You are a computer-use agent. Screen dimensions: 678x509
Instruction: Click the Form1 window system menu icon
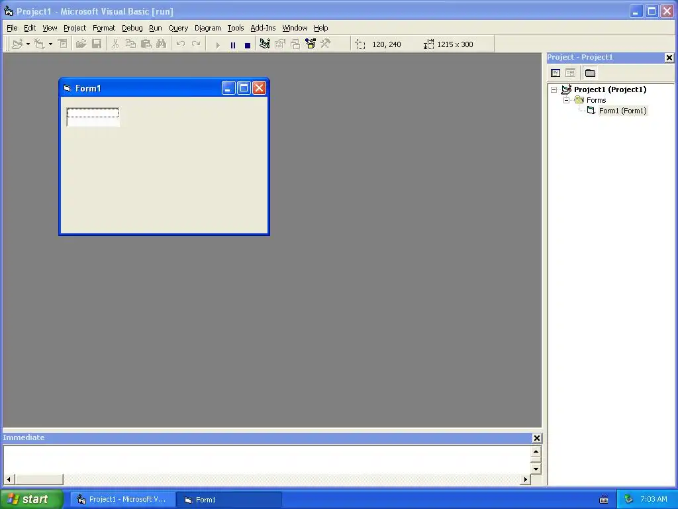pos(67,88)
